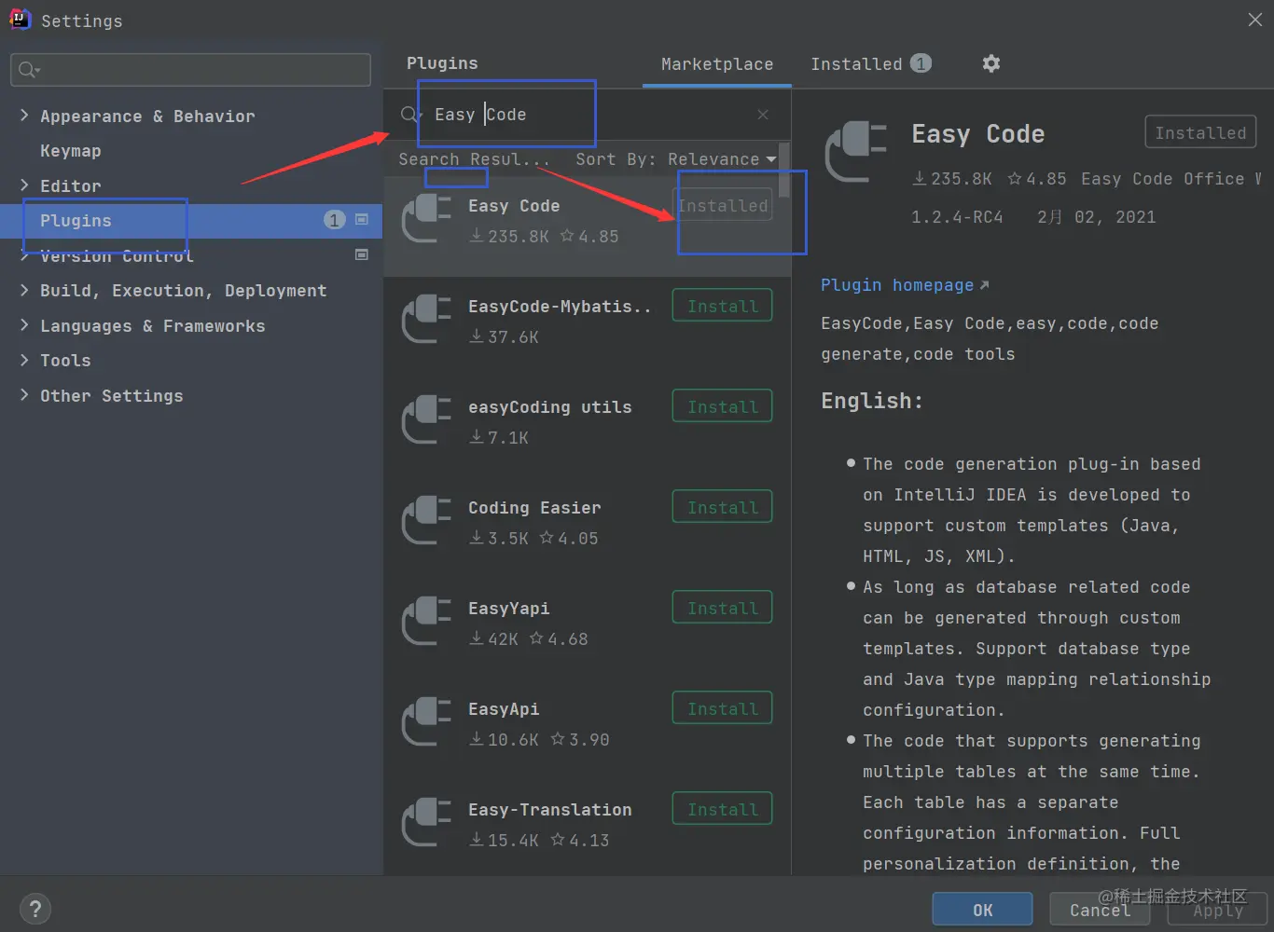Click the Installed button in the Easy Code details header

[1200, 132]
